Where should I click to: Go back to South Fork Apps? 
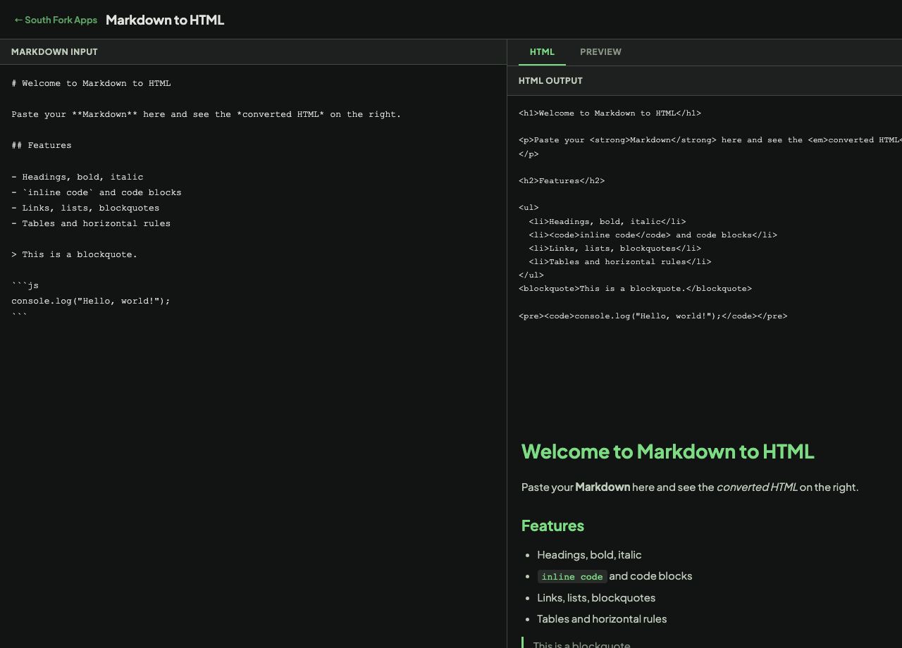(56, 20)
